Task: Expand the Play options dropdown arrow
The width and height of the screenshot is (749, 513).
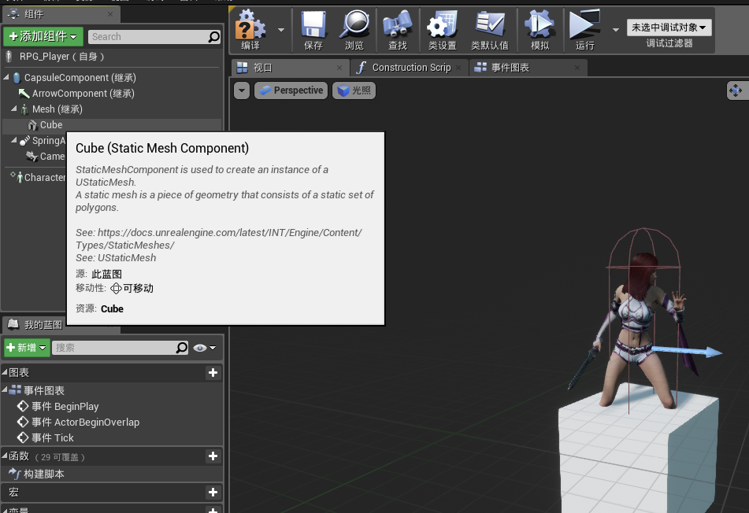Action: click(x=615, y=29)
